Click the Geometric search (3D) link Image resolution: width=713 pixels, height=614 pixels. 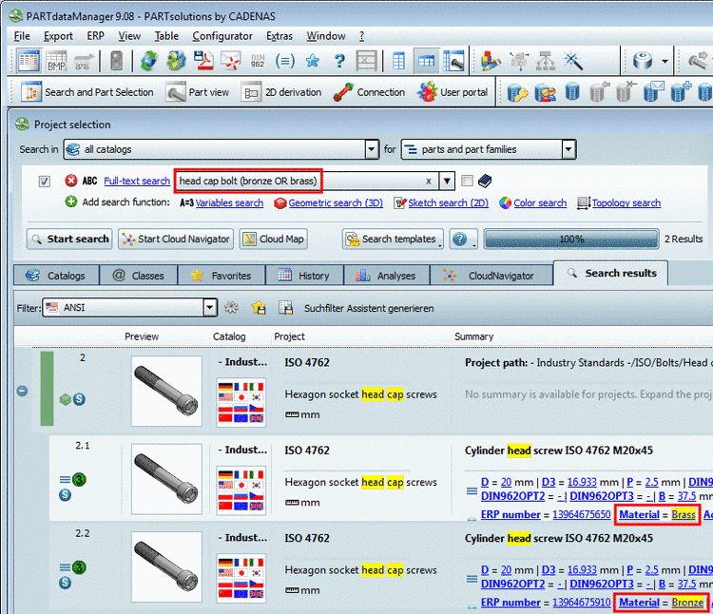tap(336, 202)
